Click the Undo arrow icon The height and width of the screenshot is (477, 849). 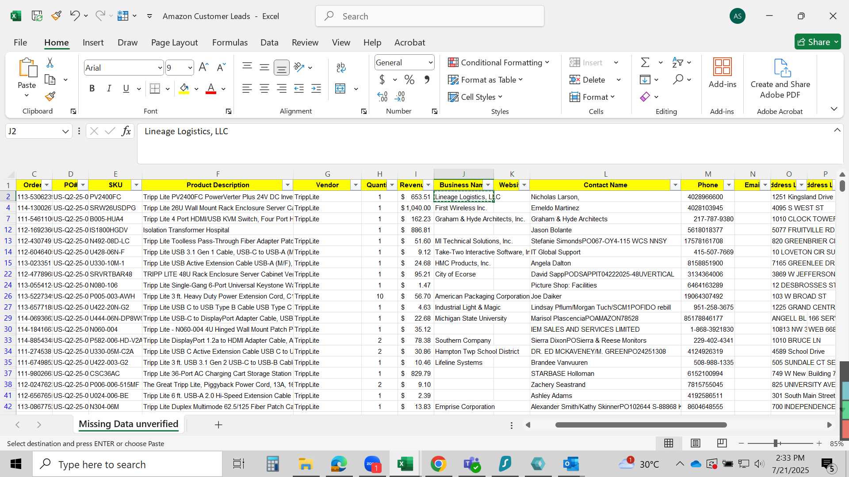74,16
